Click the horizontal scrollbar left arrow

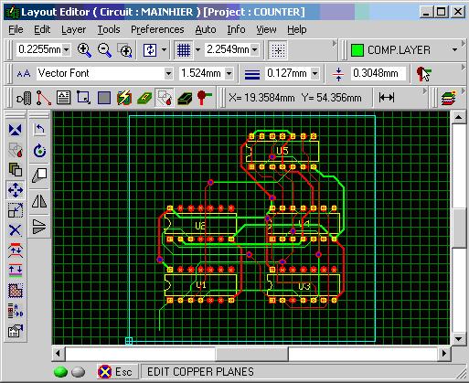[58, 354]
